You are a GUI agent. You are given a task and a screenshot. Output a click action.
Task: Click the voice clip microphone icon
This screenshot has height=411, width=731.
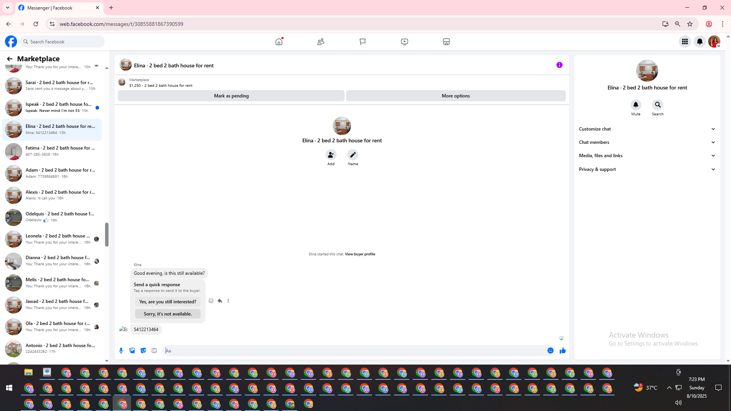pyautogui.click(x=121, y=350)
